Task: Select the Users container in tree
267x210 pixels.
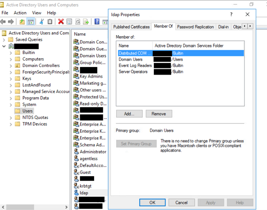Action: (x=24, y=111)
